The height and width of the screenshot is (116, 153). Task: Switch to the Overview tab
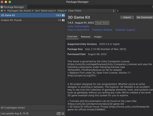click(x=72, y=37)
